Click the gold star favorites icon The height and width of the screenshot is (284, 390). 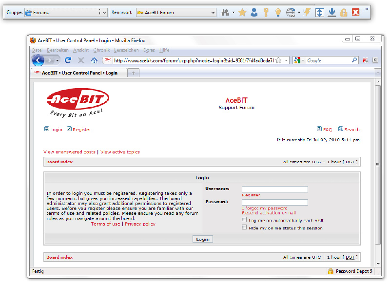tap(242, 13)
